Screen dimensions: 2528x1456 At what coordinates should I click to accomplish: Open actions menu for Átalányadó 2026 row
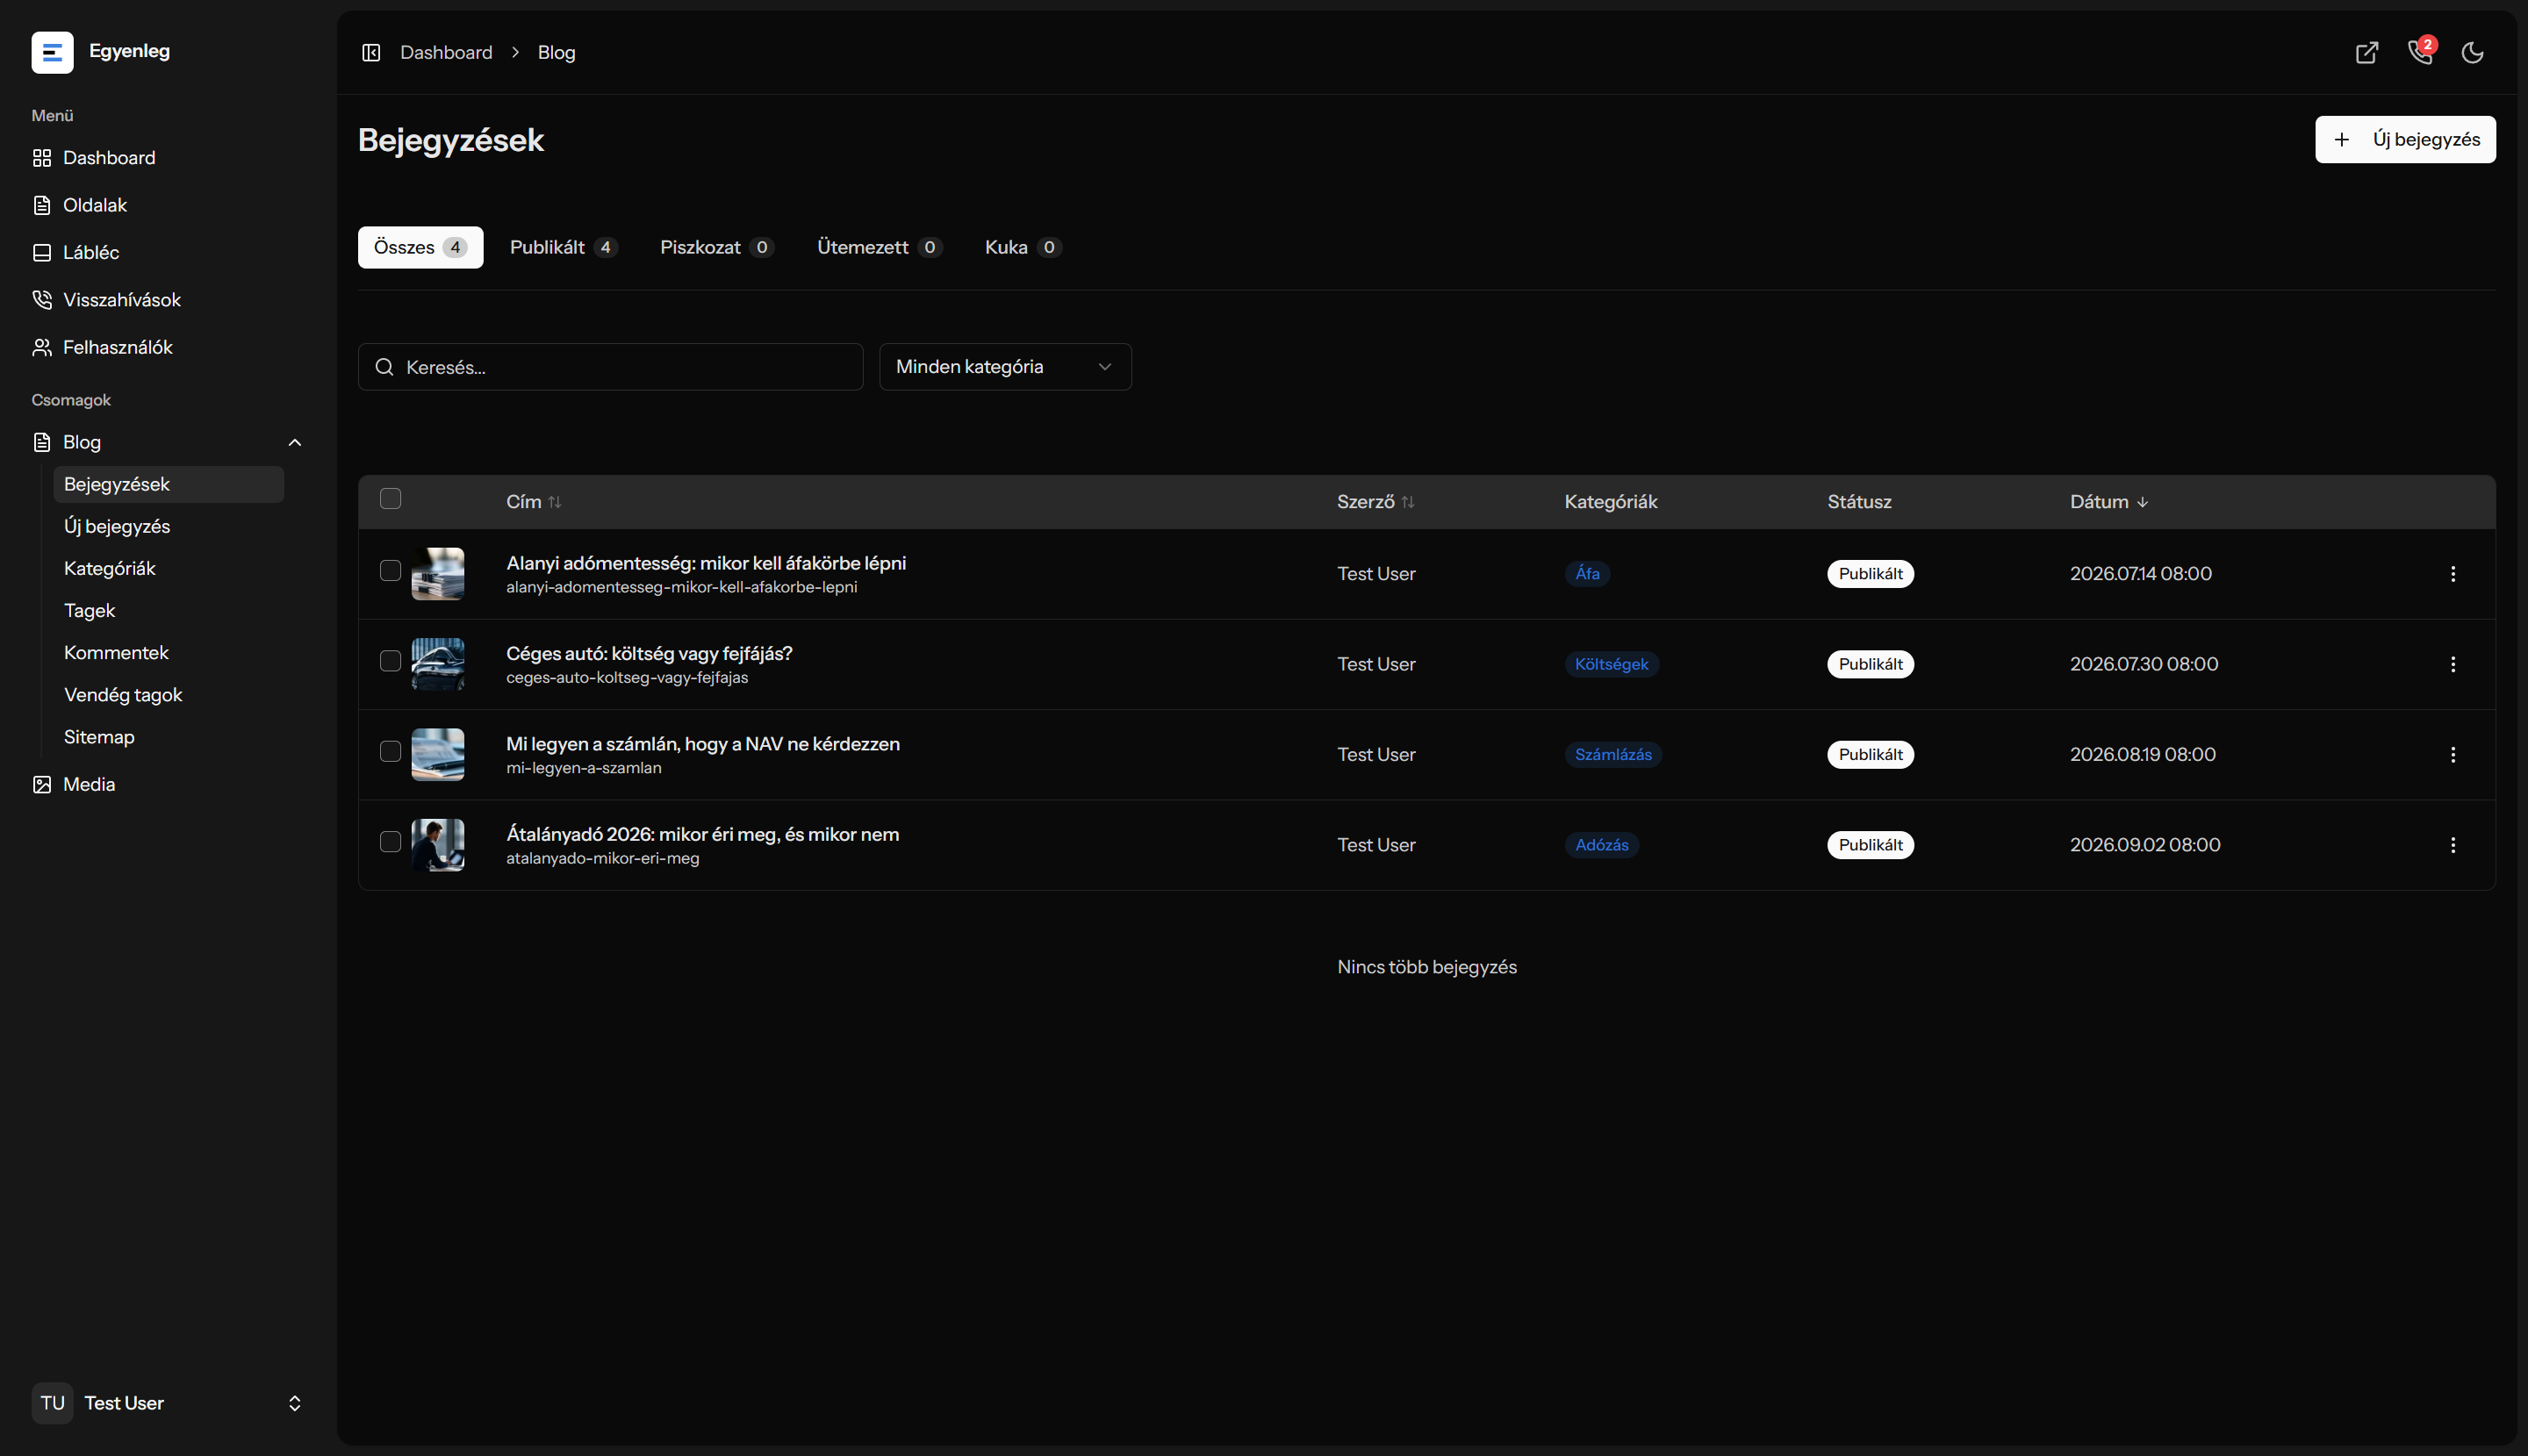2453,845
